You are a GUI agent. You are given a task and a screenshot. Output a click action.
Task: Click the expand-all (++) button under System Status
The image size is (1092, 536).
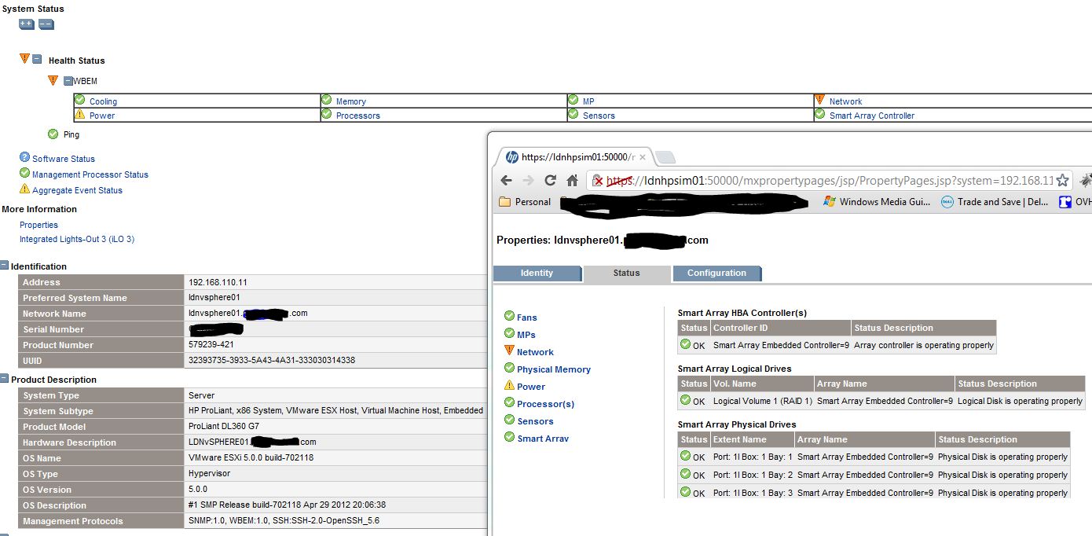(x=27, y=24)
